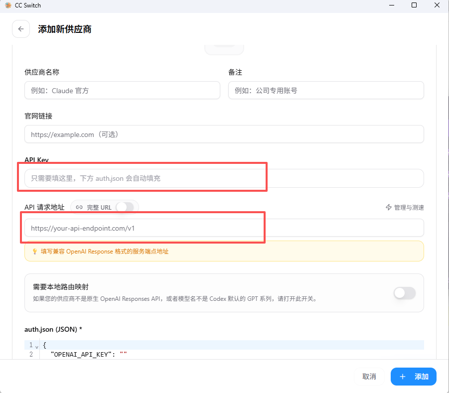Focus the 官网链接 input field
449x393 pixels.
pyautogui.click(x=224, y=134)
